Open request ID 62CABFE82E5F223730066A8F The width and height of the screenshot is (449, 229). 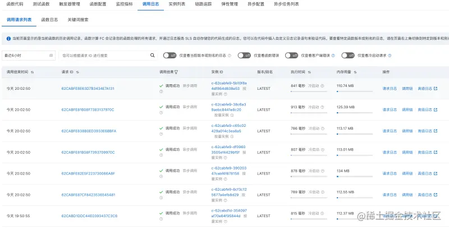click(x=88, y=173)
